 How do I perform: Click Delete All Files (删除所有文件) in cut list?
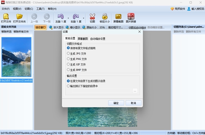(193, 32)
